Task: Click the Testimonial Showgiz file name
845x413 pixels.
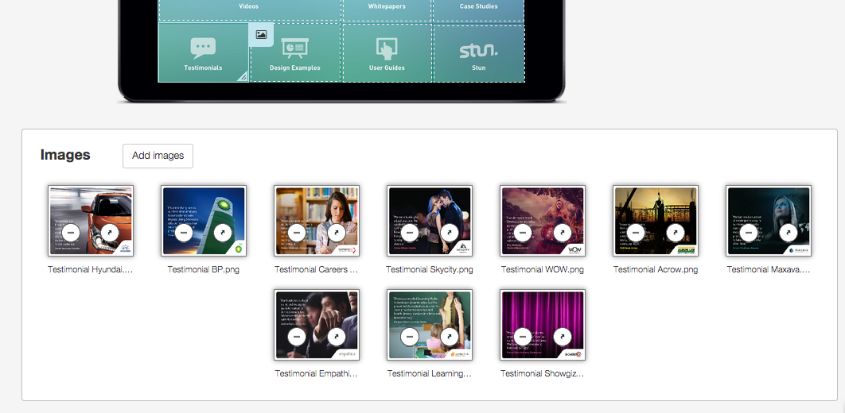Action: [x=543, y=373]
